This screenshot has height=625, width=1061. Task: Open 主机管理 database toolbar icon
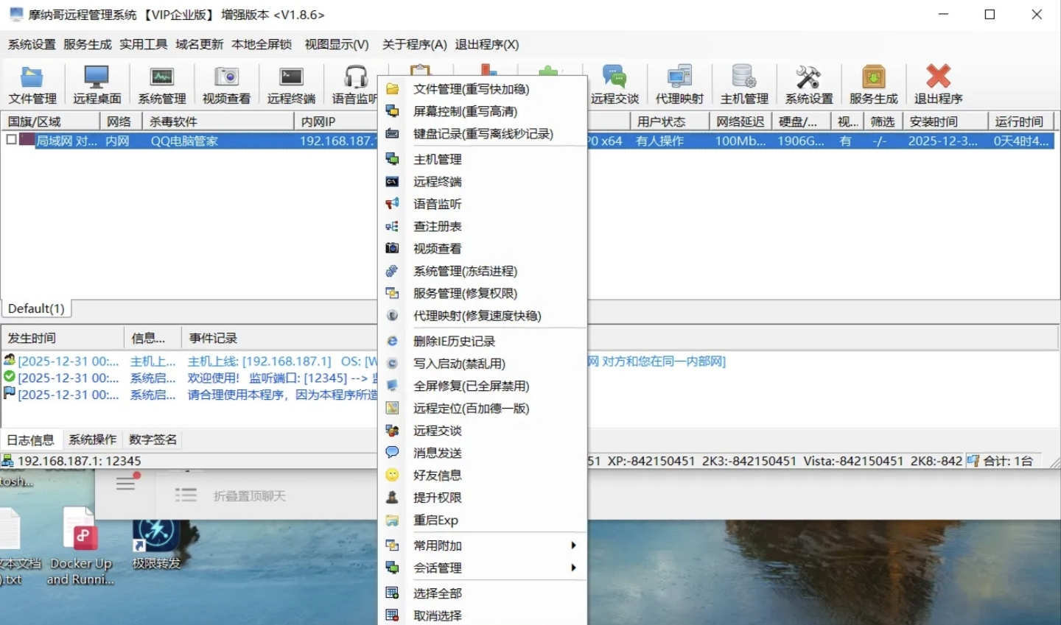point(743,82)
